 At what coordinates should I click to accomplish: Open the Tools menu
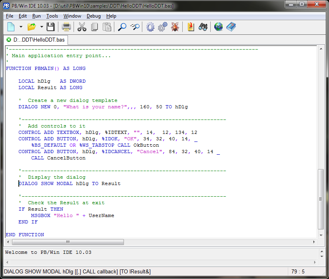coord(52,16)
